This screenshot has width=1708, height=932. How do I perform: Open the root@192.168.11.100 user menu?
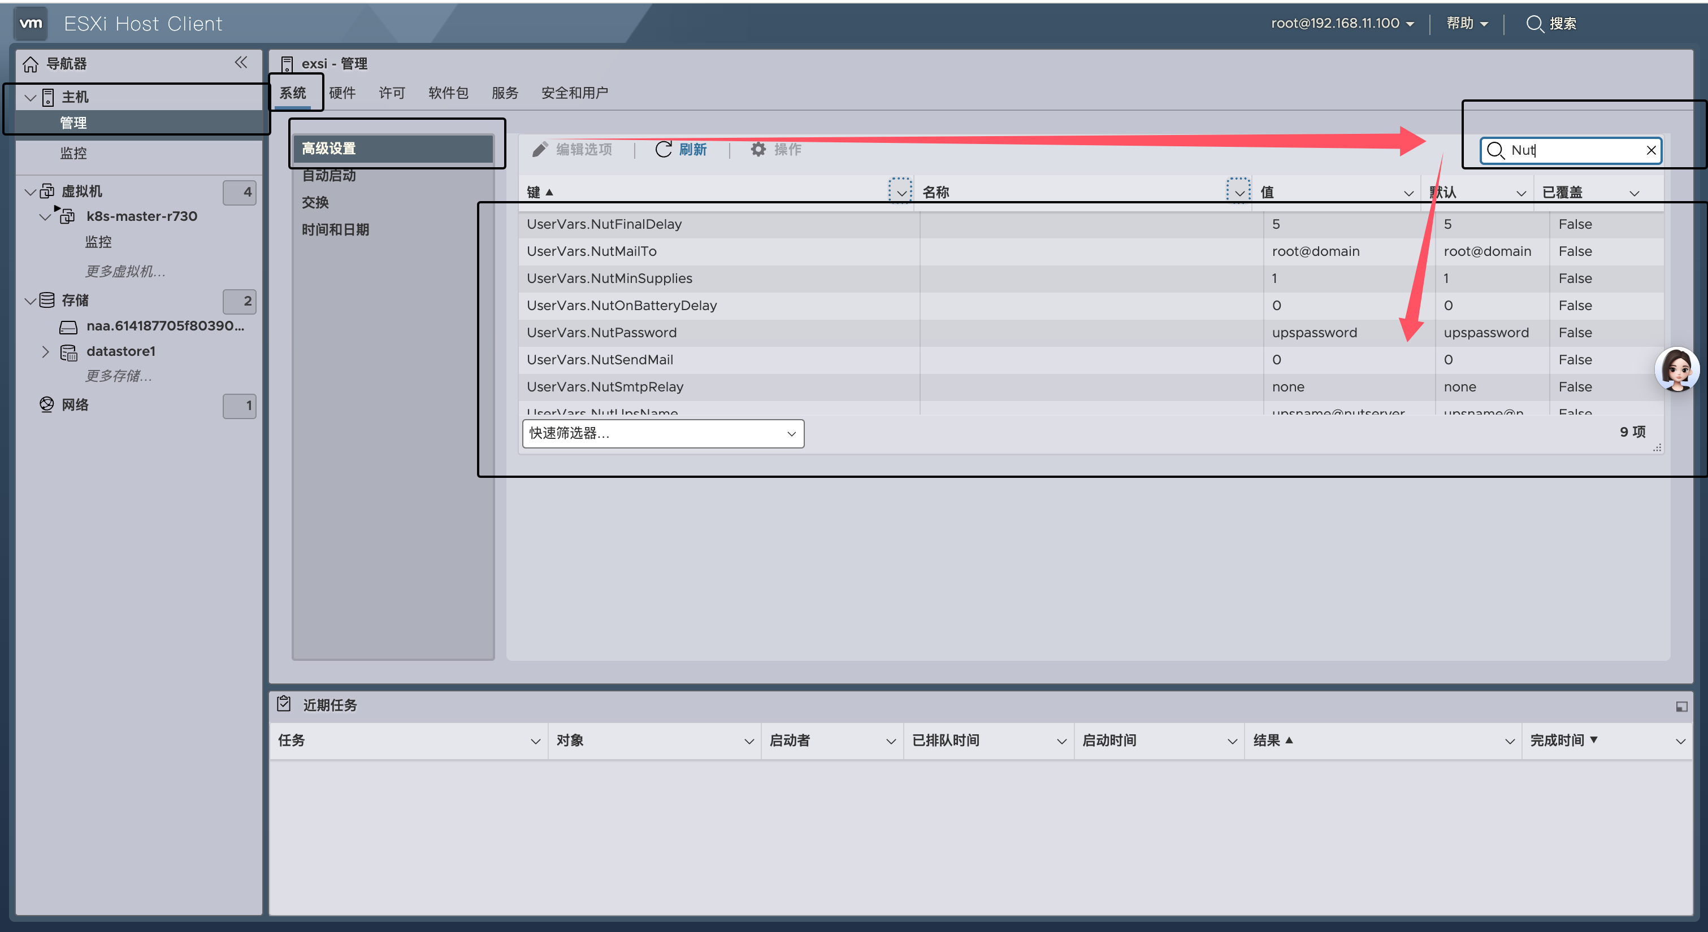pyautogui.click(x=1343, y=23)
